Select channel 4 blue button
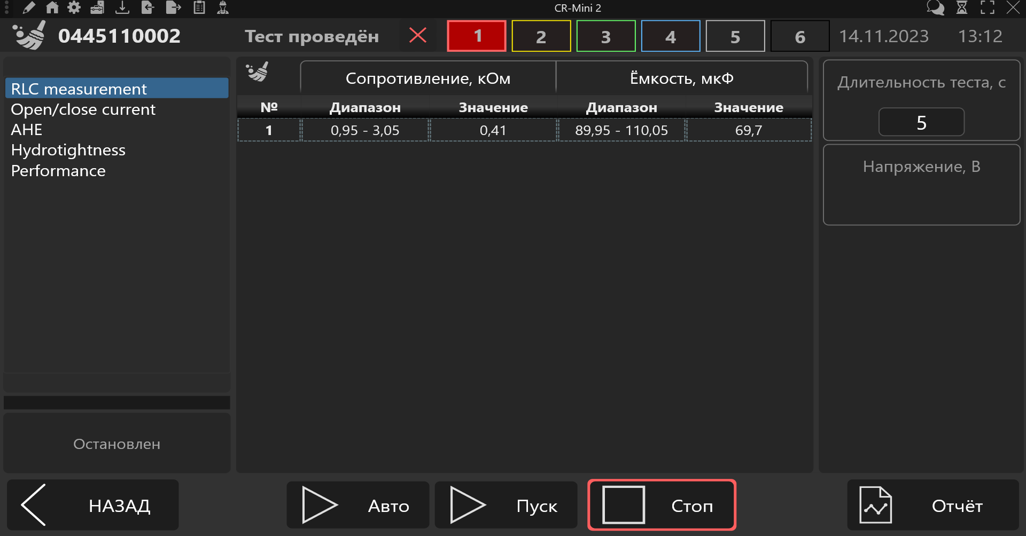Image resolution: width=1026 pixels, height=536 pixels. click(x=671, y=36)
